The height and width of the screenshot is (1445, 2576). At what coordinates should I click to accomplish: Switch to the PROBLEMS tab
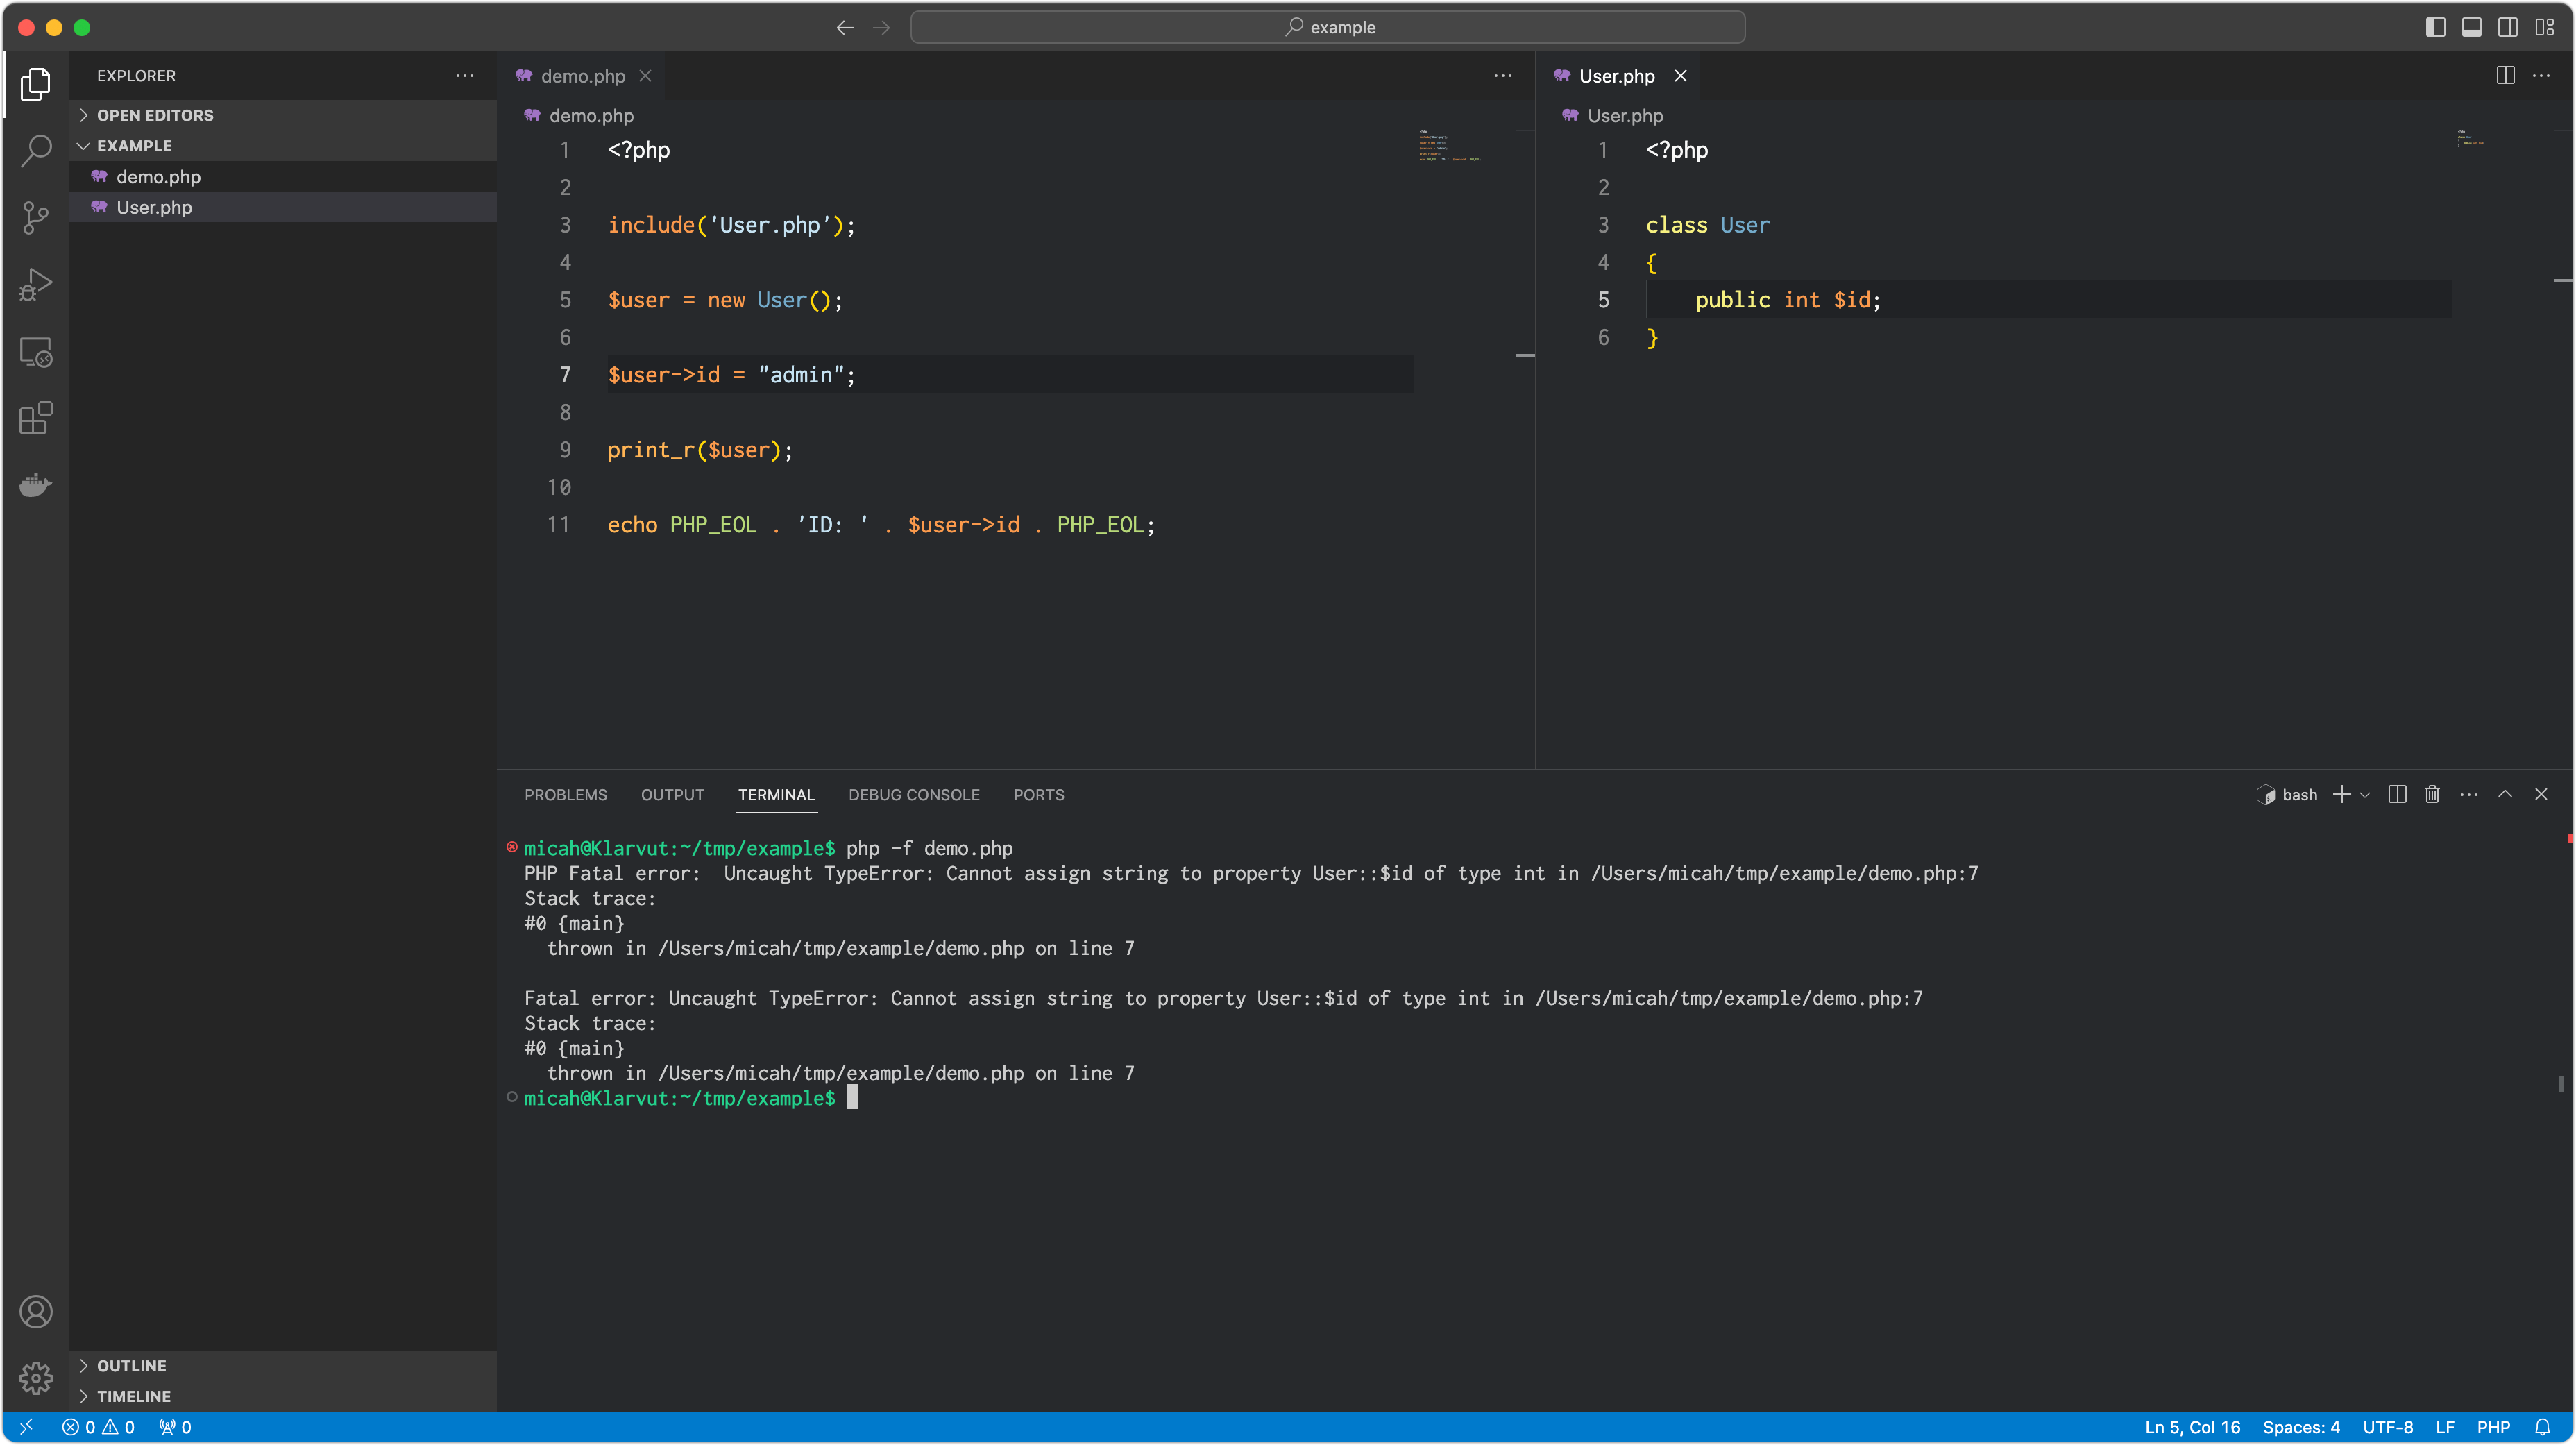[565, 794]
